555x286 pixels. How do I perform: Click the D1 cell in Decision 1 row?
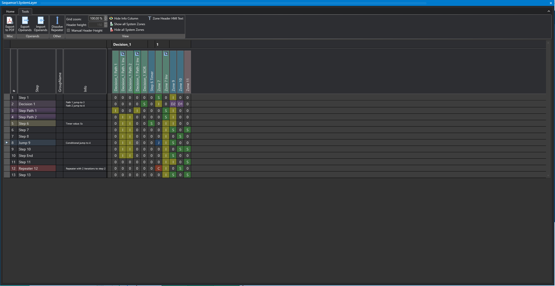click(180, 104)
